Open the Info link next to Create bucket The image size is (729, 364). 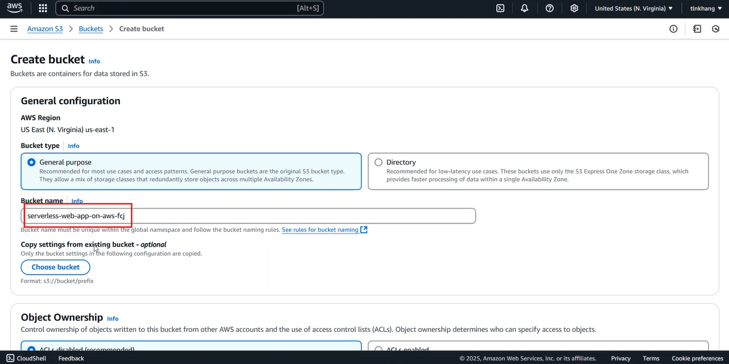[x=94, y=61]
